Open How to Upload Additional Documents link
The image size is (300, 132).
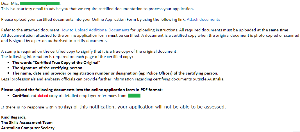pos(95,30)
